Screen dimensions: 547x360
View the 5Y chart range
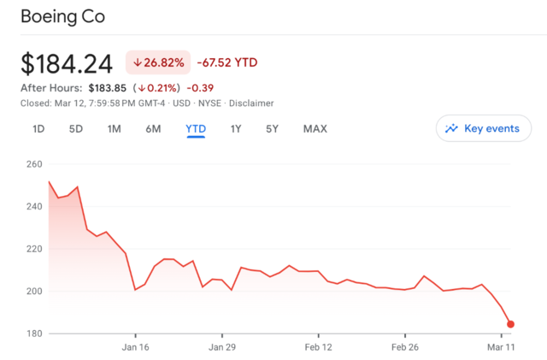click(272, 129)
